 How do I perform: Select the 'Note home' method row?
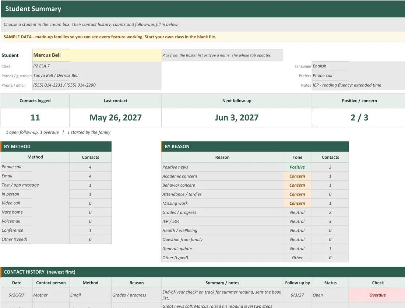pos(56,212)
